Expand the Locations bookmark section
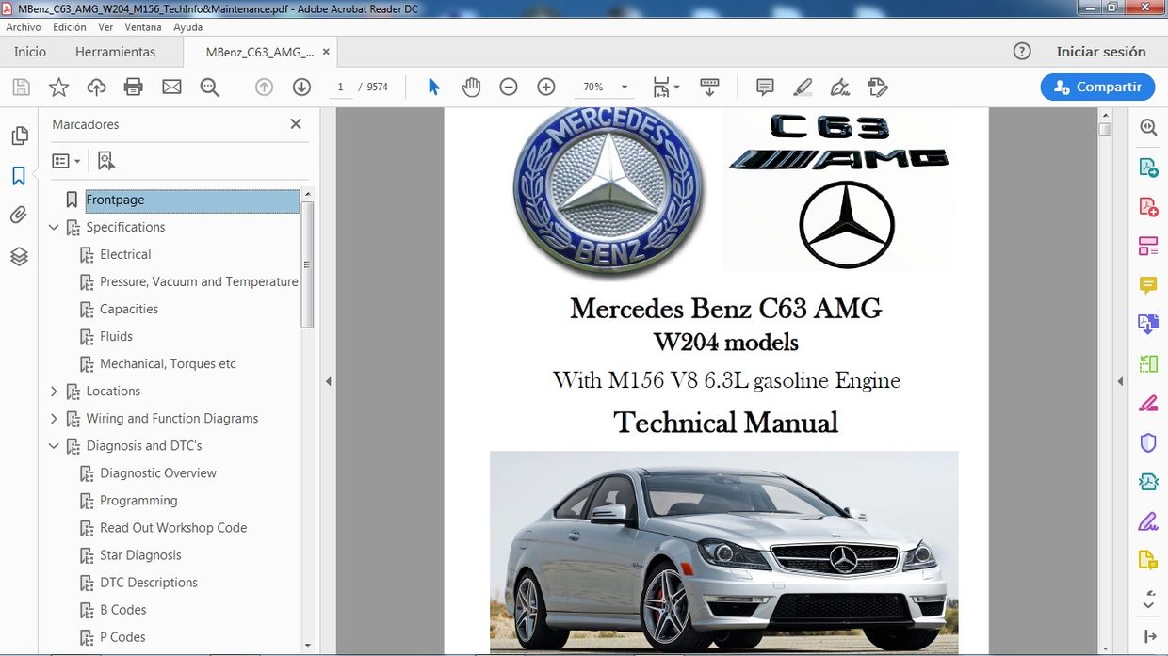Viewport: 1168px width, 656px height. 54,391
